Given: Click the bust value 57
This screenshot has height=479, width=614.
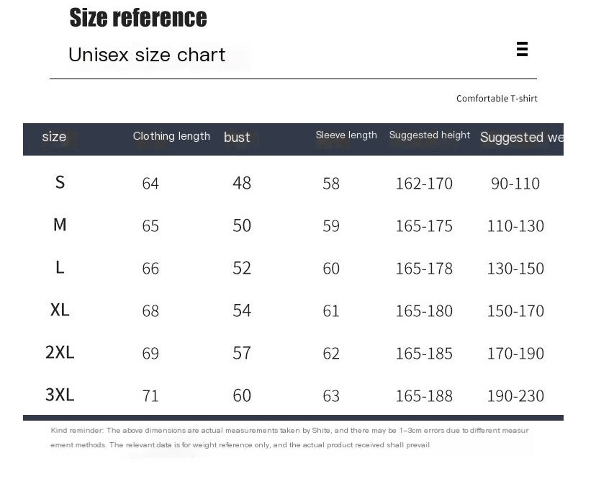Looking at the screenshot, I should 242,353.
